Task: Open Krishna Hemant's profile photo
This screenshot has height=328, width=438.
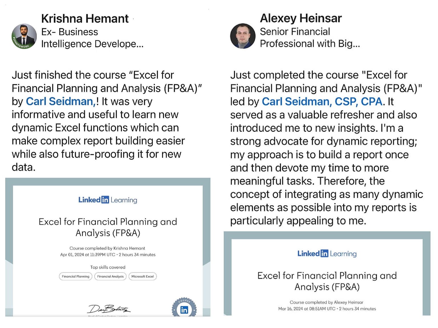Action: point(24,36)
